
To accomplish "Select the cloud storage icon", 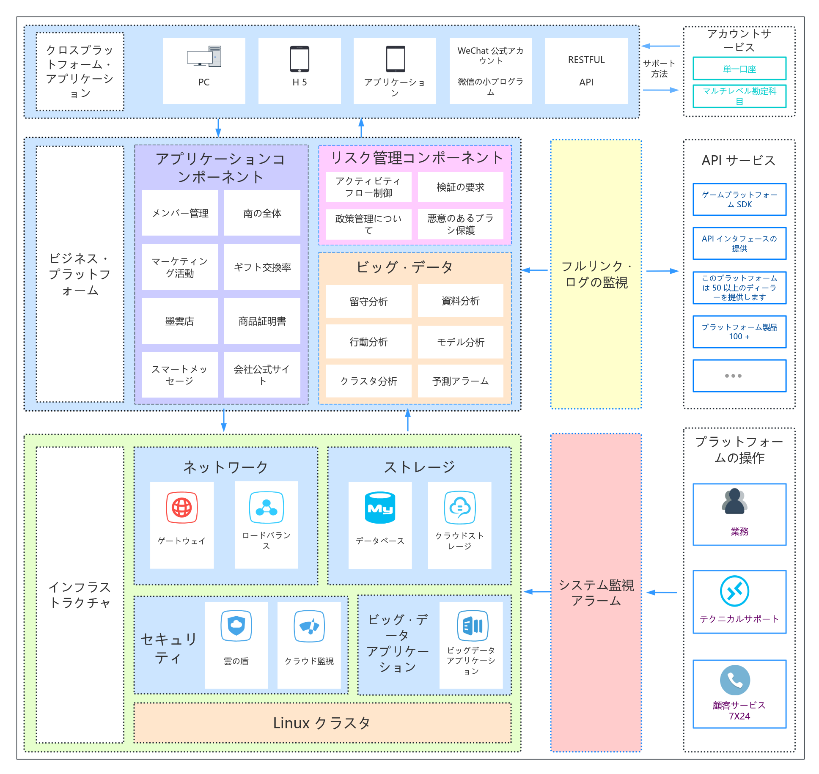I will [x=460, y=508].
